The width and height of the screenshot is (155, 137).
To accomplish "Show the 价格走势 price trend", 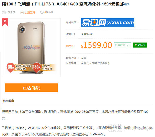I will (122, 45).
